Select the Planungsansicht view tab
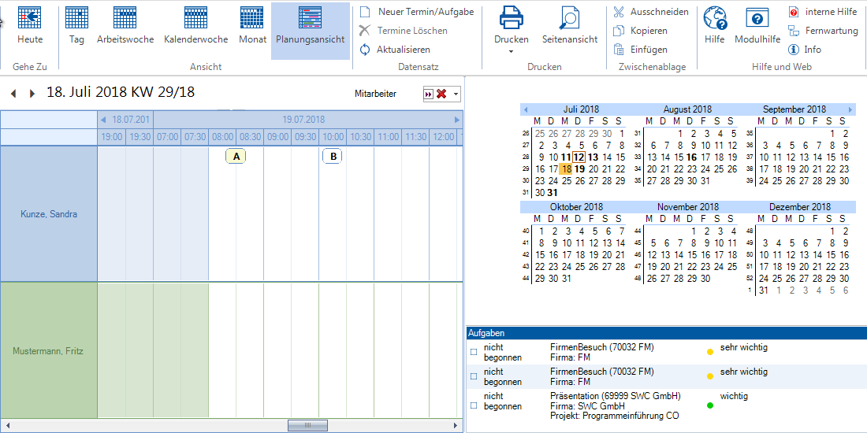The image size is (867, 433). (310, 30)
